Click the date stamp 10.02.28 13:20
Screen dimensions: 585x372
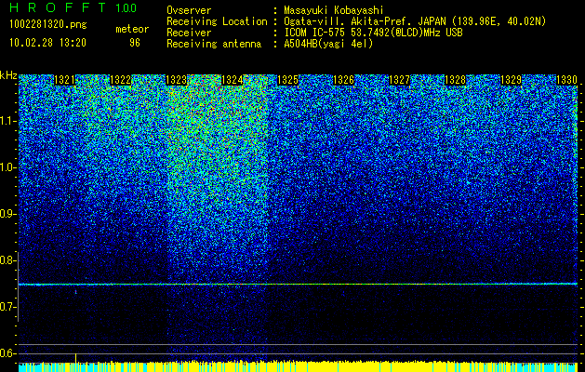(x=47, y=43)
